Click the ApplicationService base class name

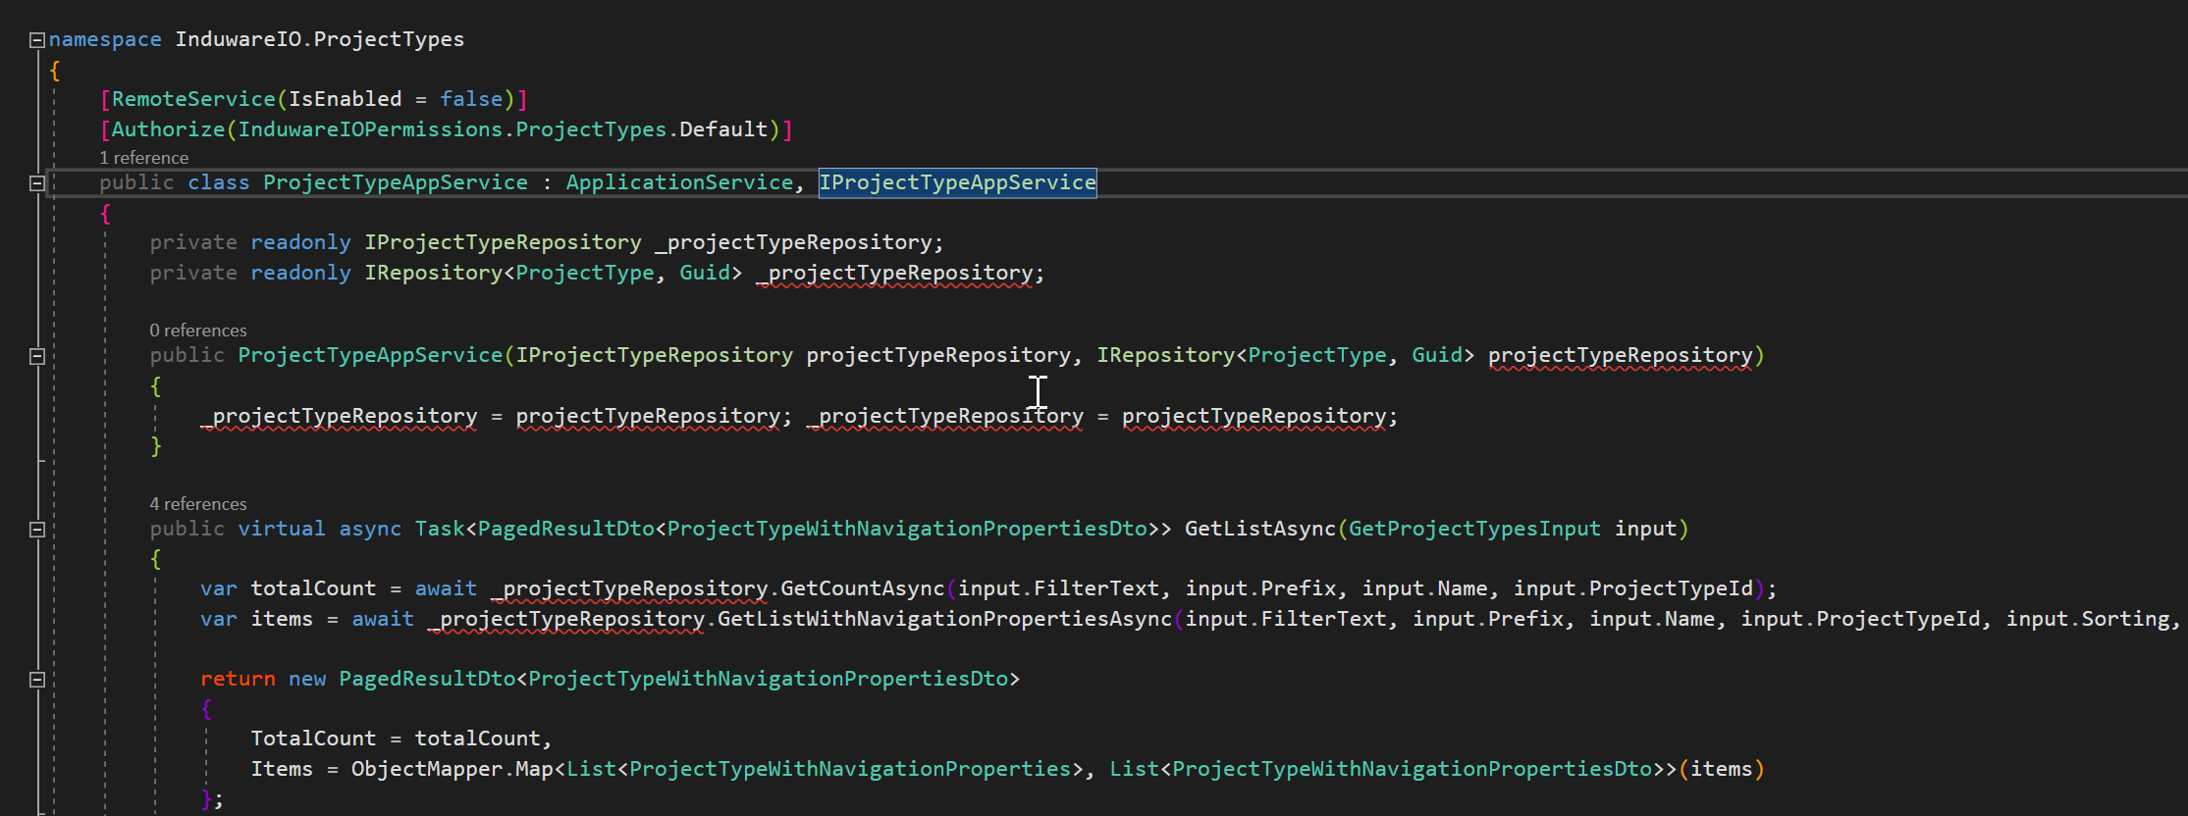click(679, 182)
